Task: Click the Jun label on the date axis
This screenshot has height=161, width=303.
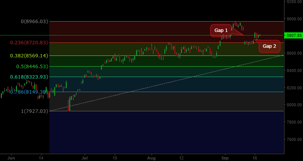Action: [x=12, y=158]
